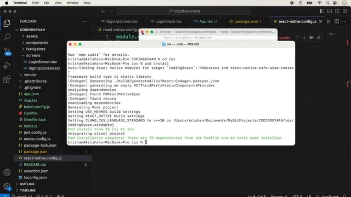351x197 pixels.
Task: Open Source Control view with 10K badge
Action: click(x=7, y=51)
